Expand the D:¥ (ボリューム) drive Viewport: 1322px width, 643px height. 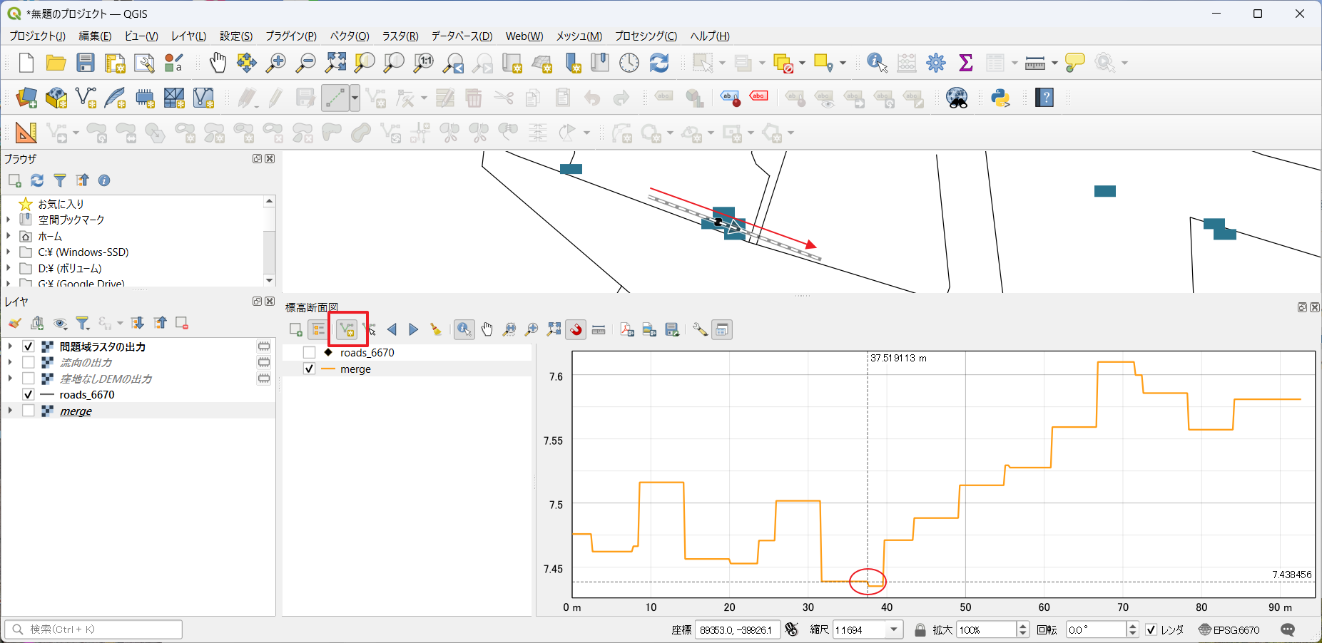click(x=9, y=268)
